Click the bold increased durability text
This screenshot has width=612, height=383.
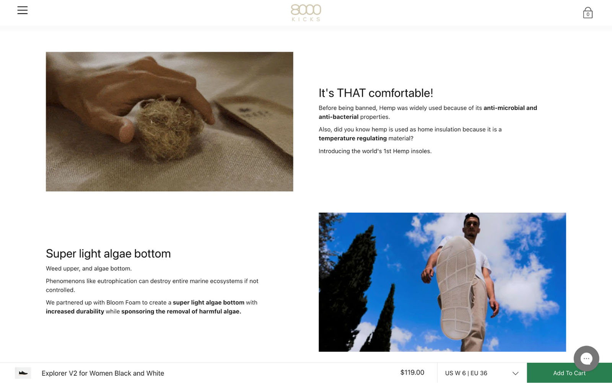click(75, 311)
